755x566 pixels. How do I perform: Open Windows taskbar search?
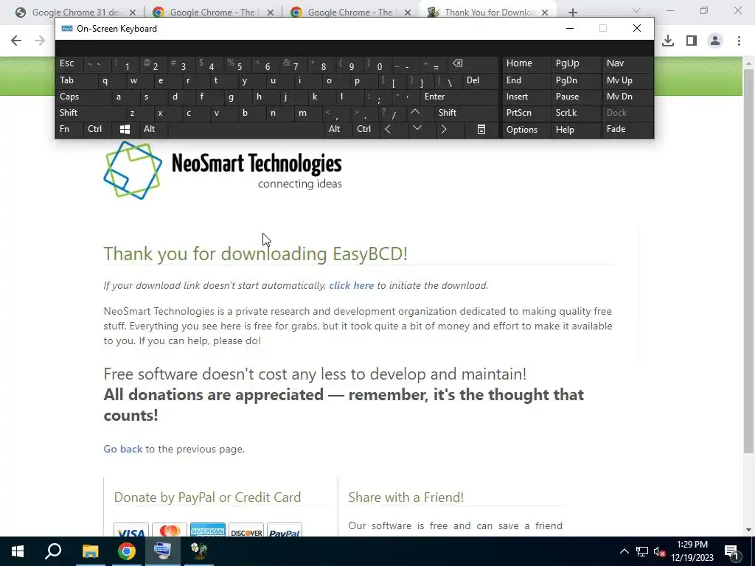(x=53, y=551)
